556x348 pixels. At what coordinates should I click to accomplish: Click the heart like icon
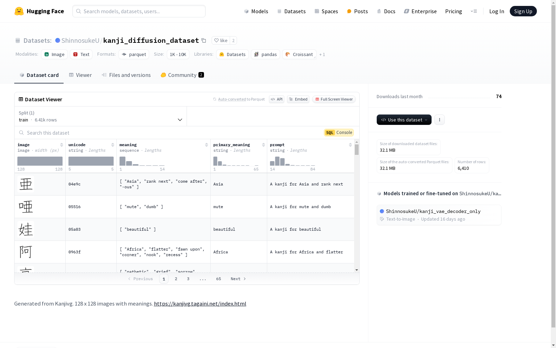[216, 40]
